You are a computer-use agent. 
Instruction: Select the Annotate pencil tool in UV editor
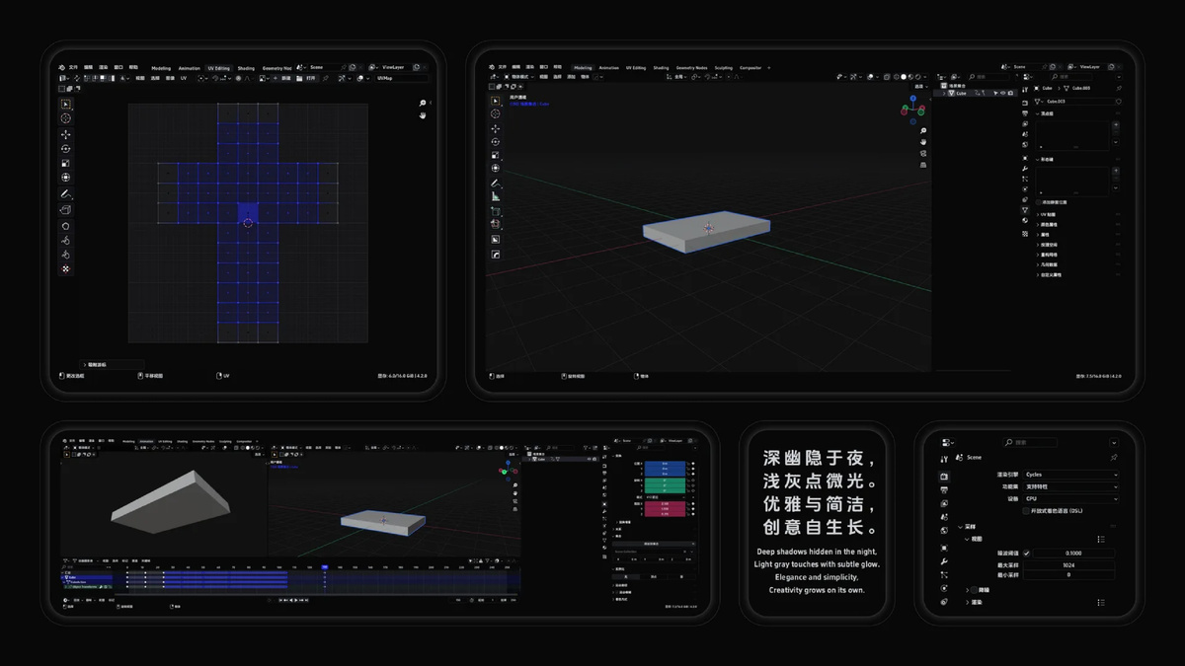click(x=66, y=194)
